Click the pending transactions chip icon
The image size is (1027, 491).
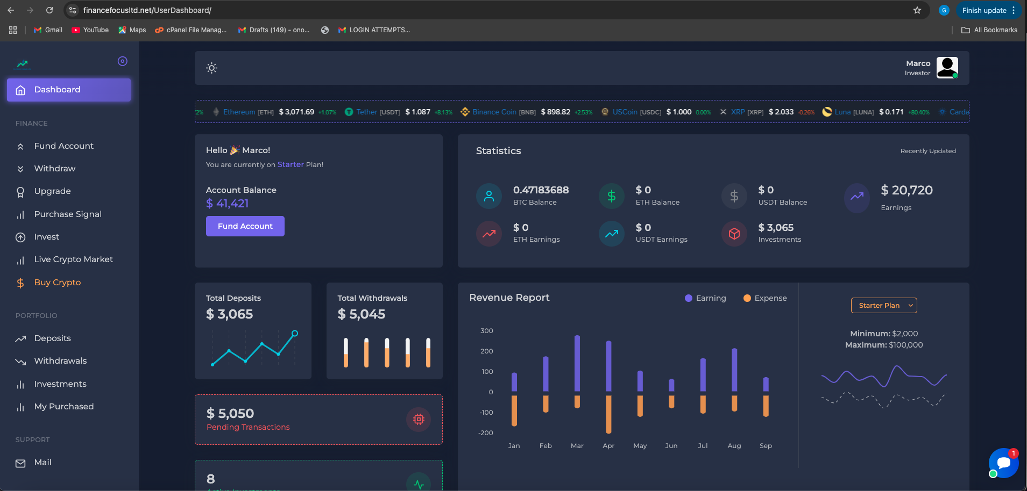click(x=418, y=420)
